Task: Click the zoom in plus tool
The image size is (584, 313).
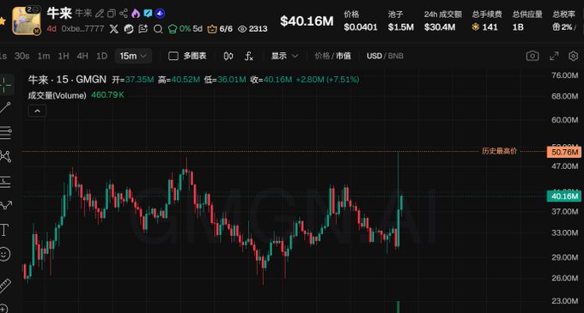Action: click(x=3, y=309)
